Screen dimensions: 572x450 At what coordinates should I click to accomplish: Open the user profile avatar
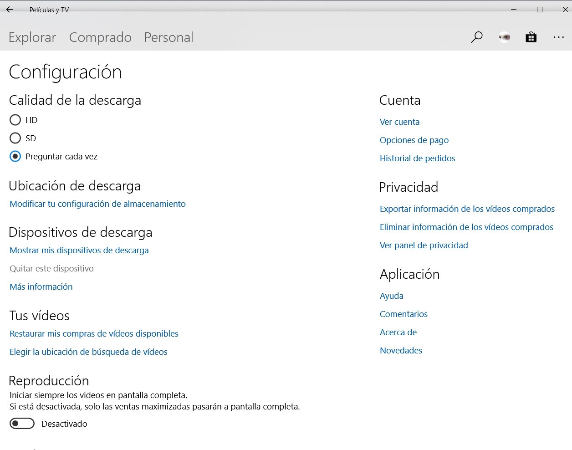[x=504, y=37]
